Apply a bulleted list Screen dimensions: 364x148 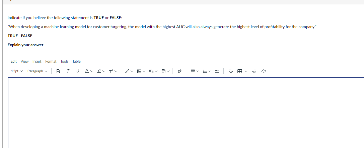pos(205,71)
